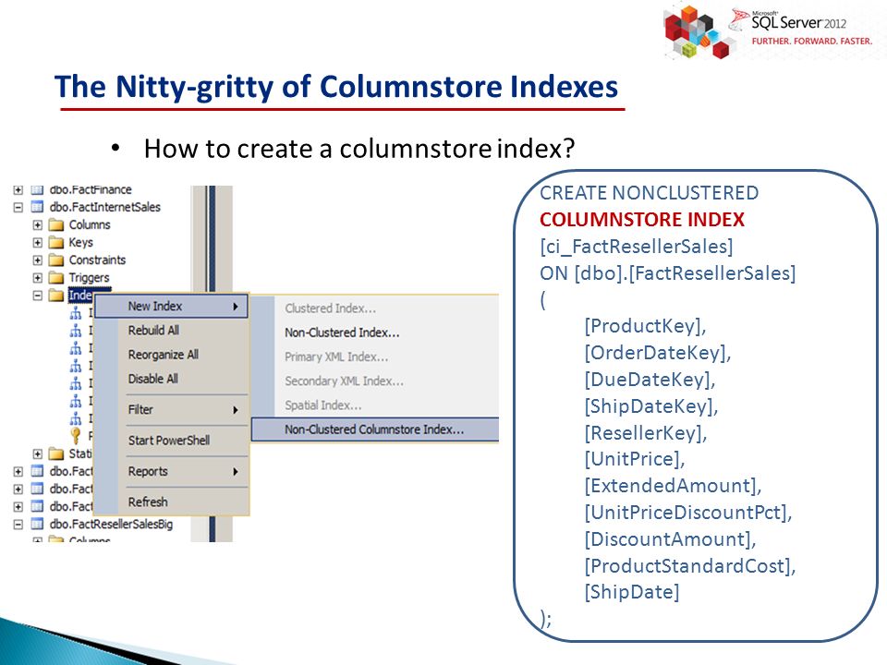Collapse the dbo.FactResellerSalesBig table node

pos(18,525)
